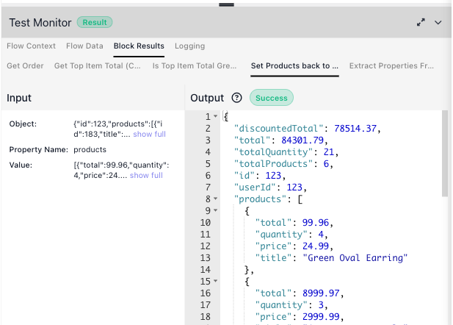Open the Get Top Item Total block
The image size is (453, 325).
tap(98, 65)
